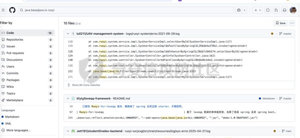Click Jett191 repository owner avatar
Screen dimensions: 300x138
[73, 131]
